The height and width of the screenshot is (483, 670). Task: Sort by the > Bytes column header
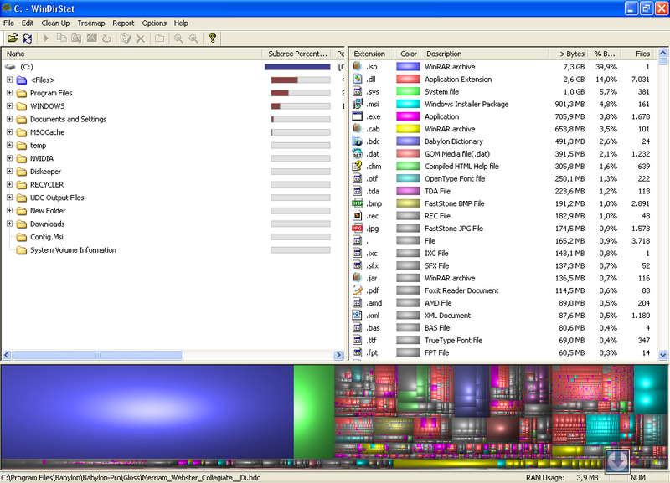click(568, 54)
